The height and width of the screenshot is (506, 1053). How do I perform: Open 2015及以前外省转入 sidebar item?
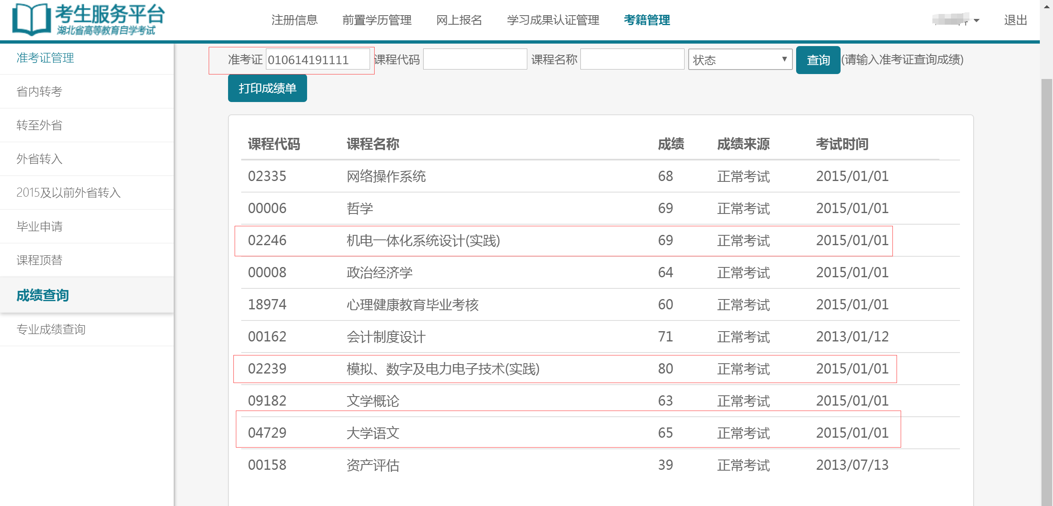tap(86, 193)
